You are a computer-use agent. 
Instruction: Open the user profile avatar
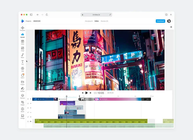[x=169, y=21]
